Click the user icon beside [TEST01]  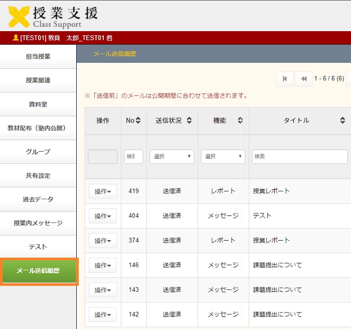[16, 38]
